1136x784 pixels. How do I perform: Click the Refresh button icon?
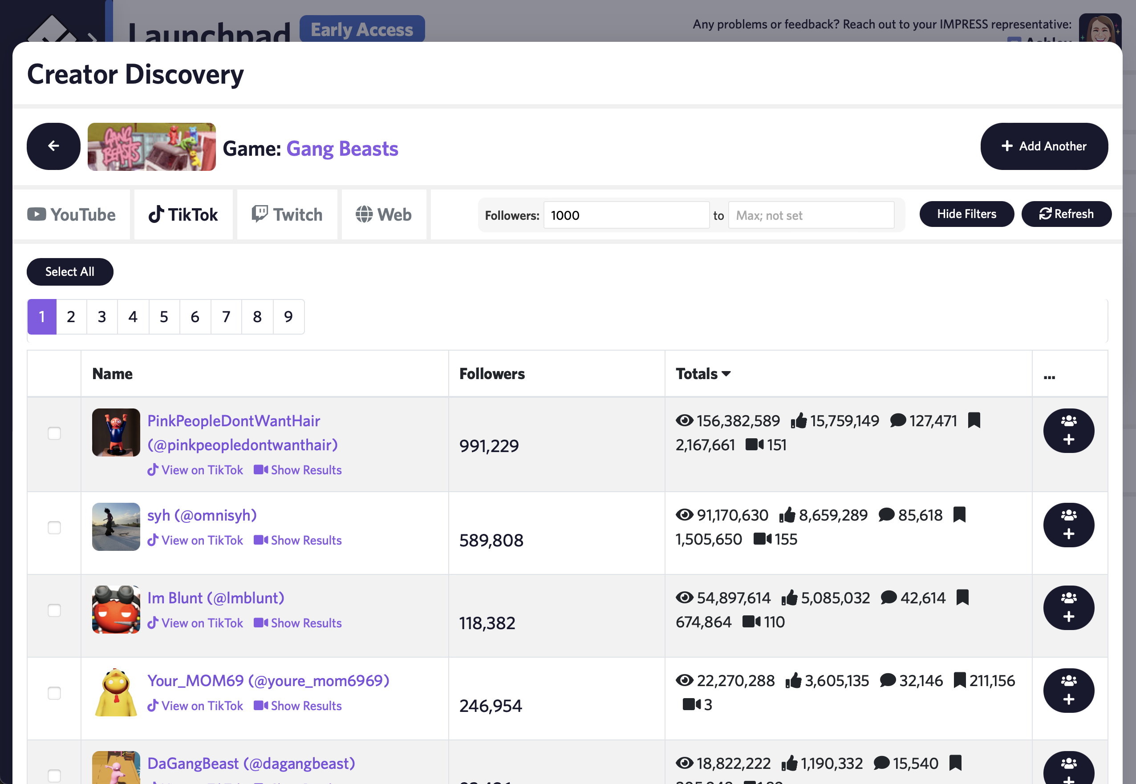click(x=1045, y=214)
